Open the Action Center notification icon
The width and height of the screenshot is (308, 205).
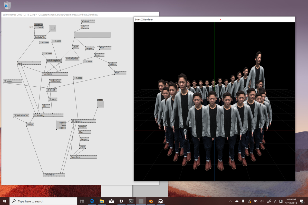point(302,201)
